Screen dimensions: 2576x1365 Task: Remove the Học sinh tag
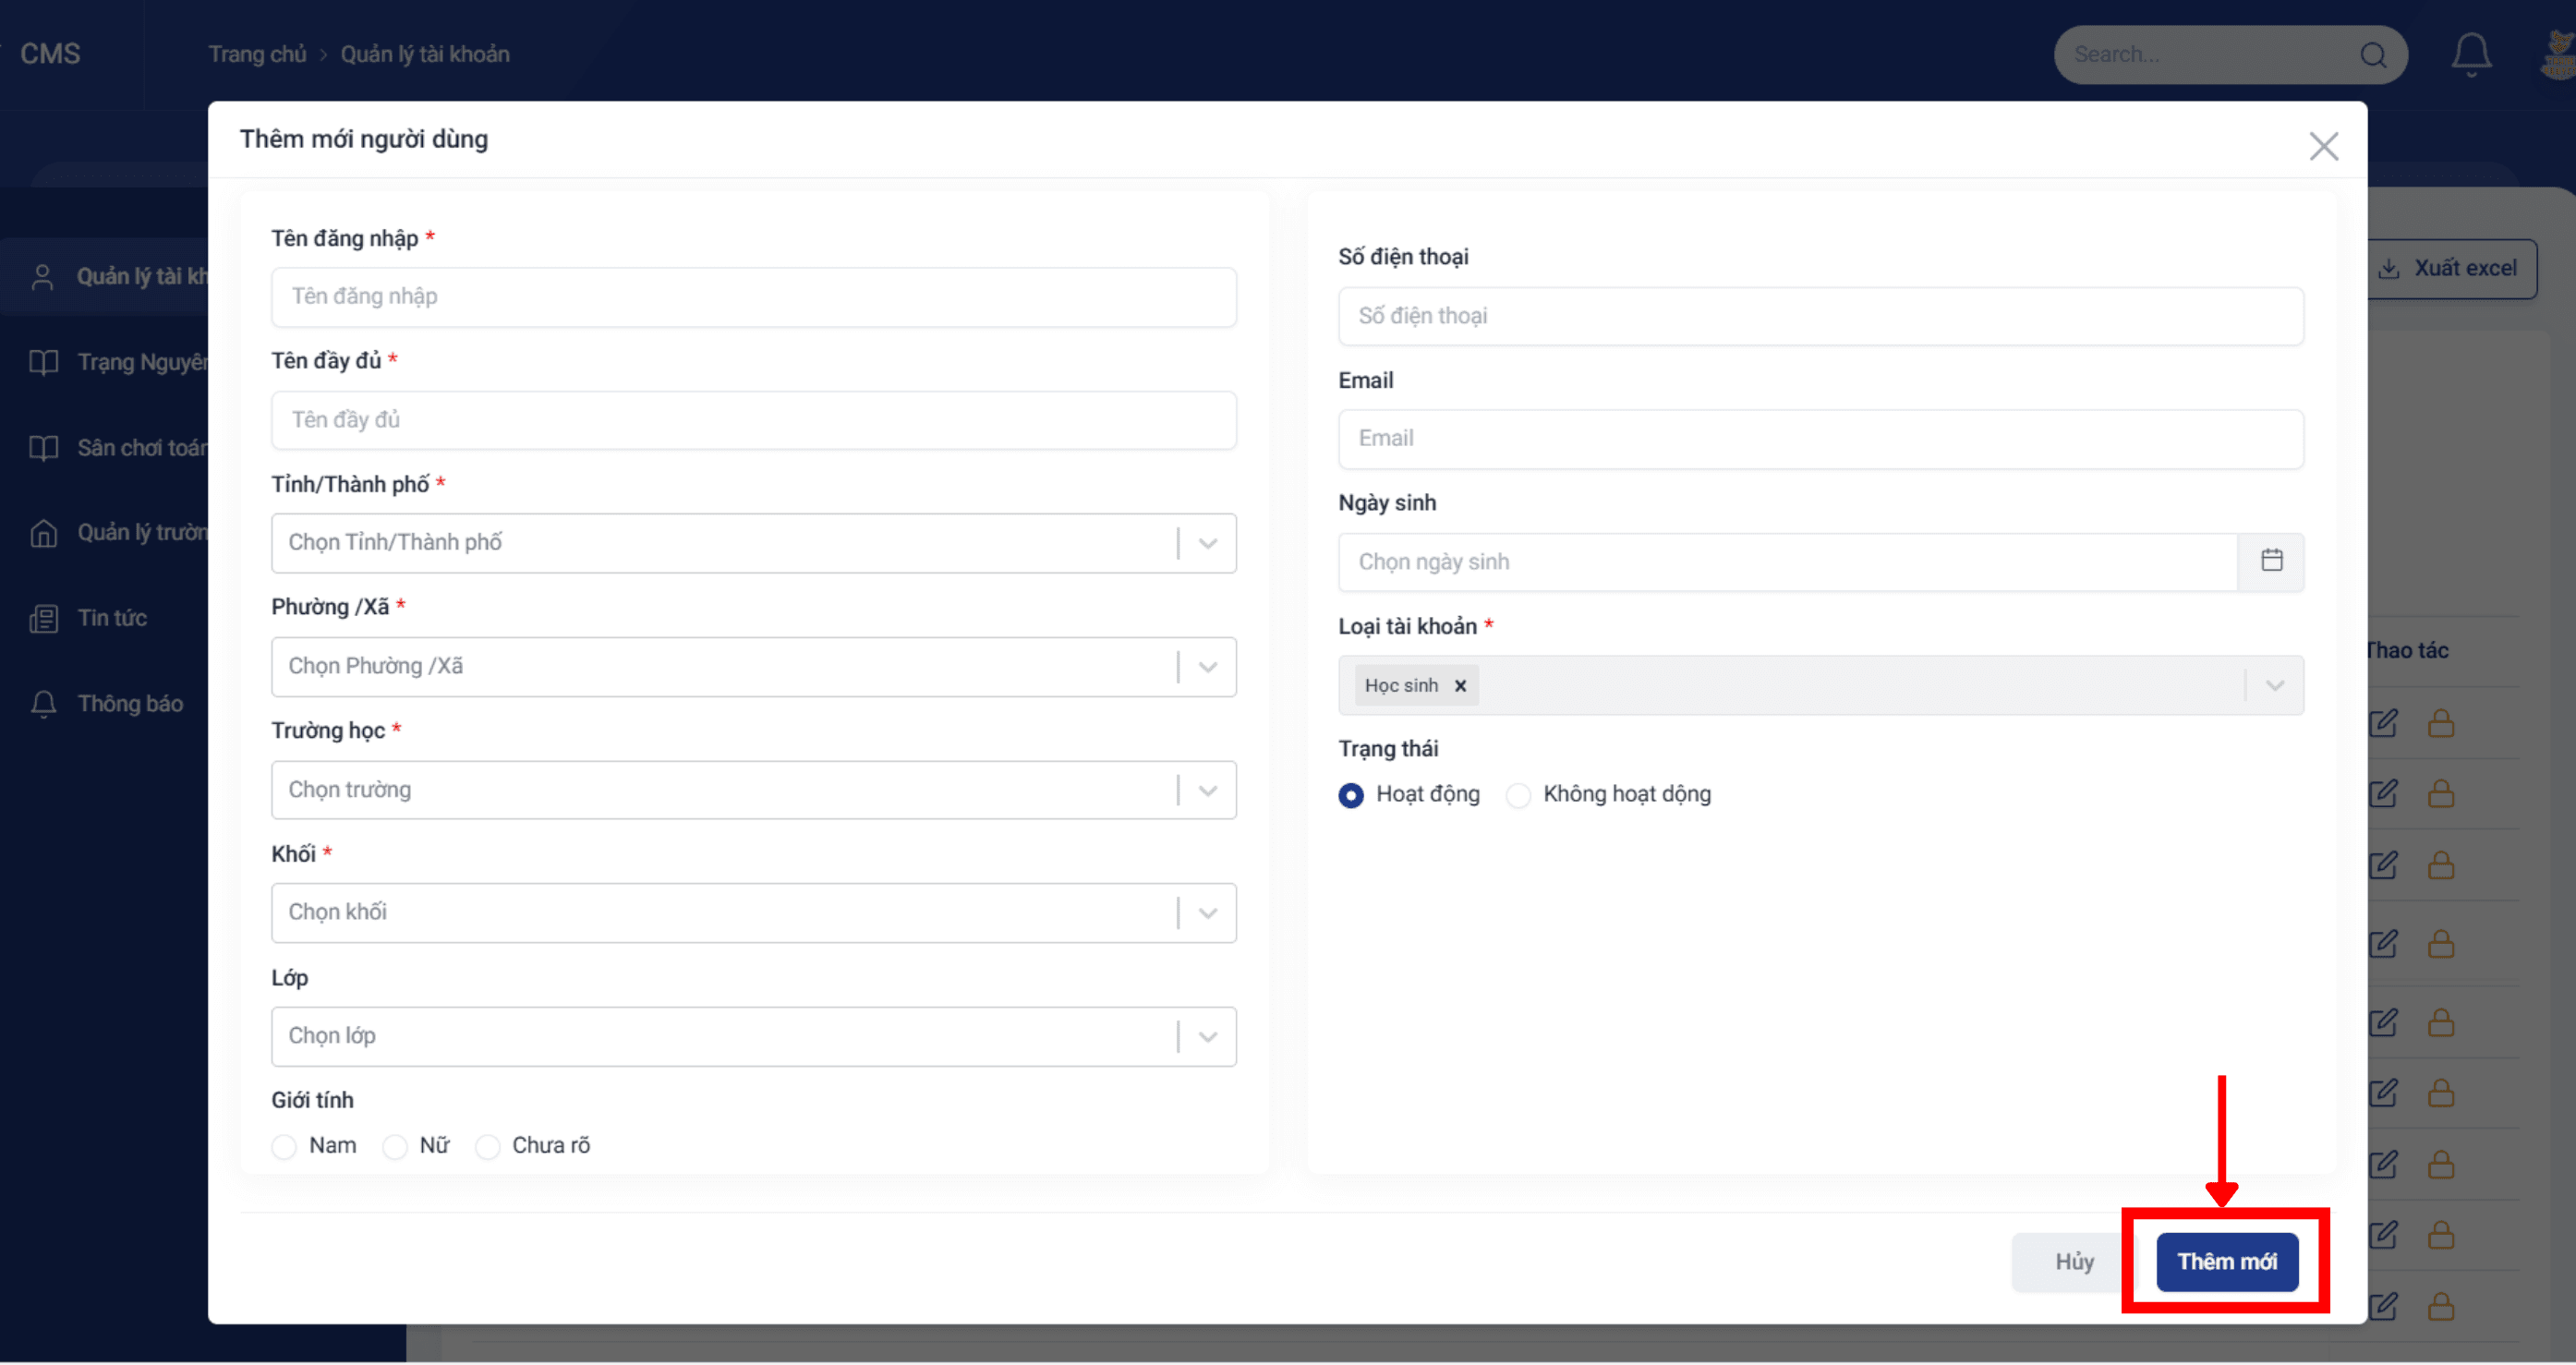pos(1460,685)
